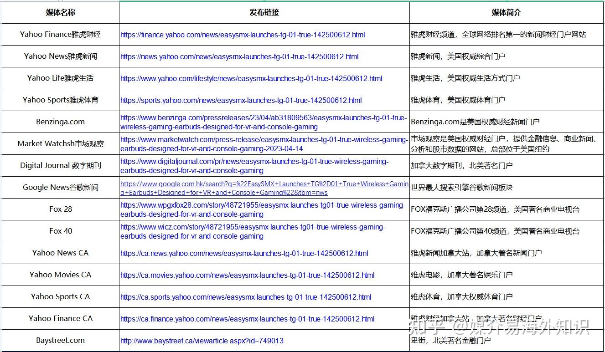Select the 卑街，北美著名金融门户 cell

click(507, 340)
